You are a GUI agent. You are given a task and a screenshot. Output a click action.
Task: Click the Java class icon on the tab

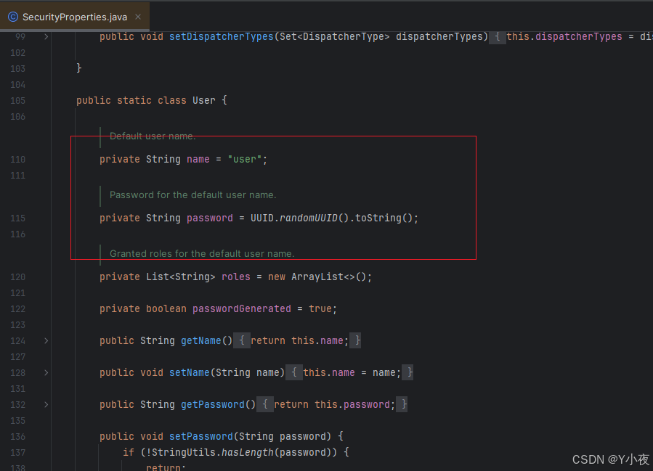[13, 17]
